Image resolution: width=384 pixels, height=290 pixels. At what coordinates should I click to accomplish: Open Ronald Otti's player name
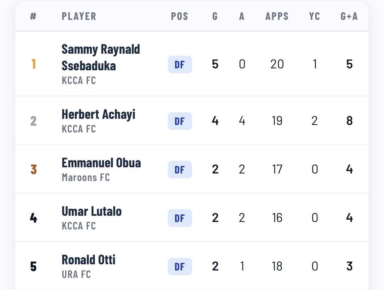(x=88, y=260)
